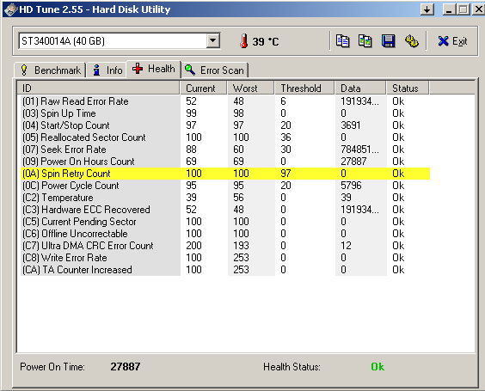Select the (C3) Hardware ECC Recovered row
The image size is (485, 391).
[225, 210]
